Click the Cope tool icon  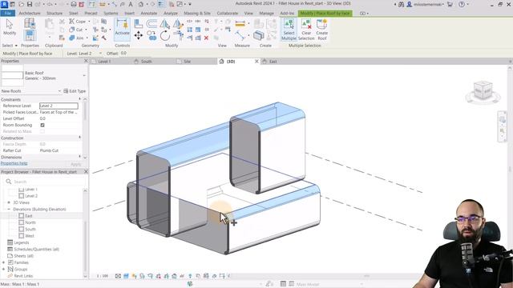pos(72,22)
